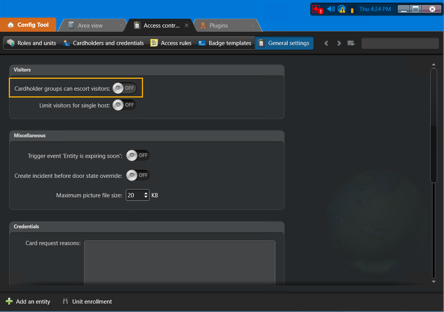Click the search field near navigation arrows
The width and height of the screenshot is (444, 312).
pos(400,43)
